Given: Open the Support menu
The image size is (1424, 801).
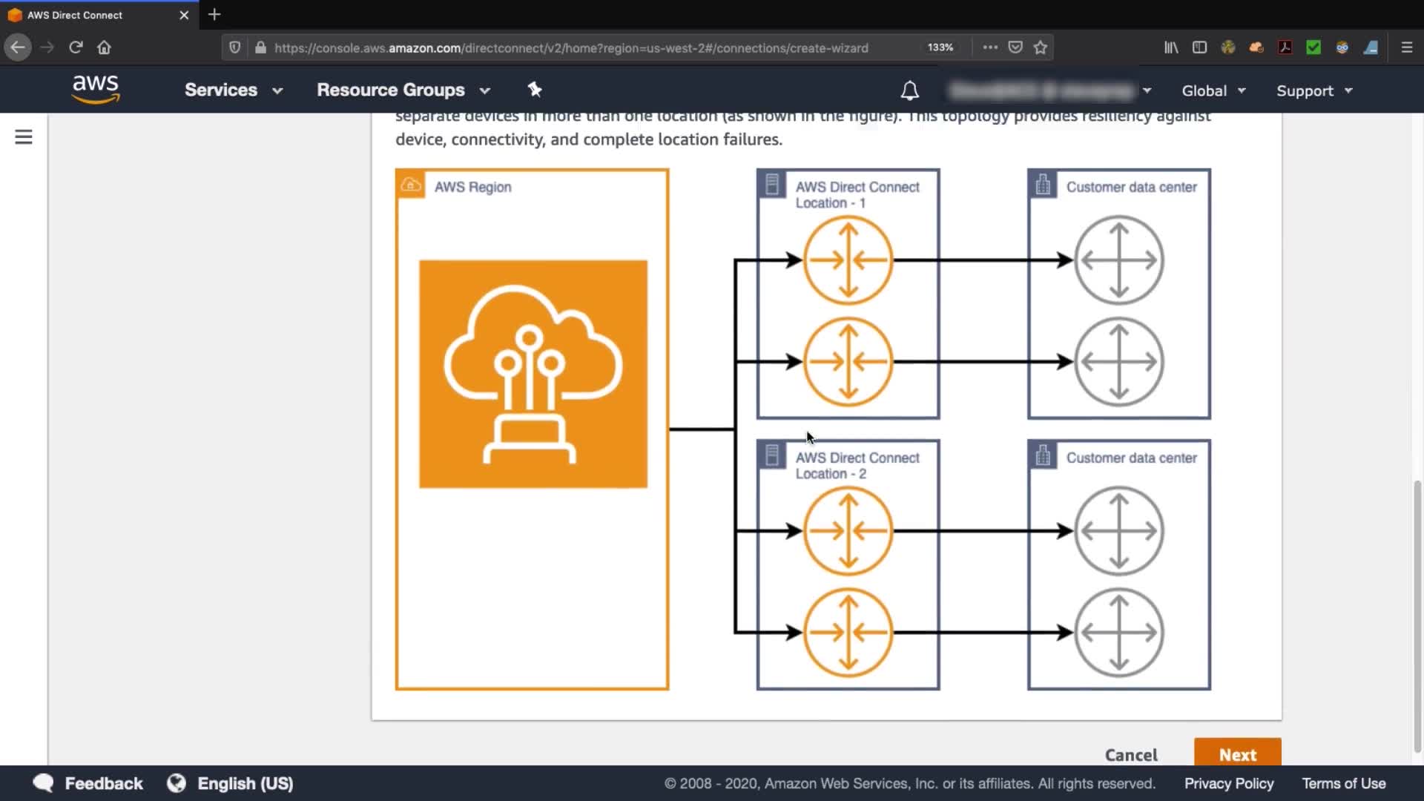Looking at the screenshot, I should 1313,90.
